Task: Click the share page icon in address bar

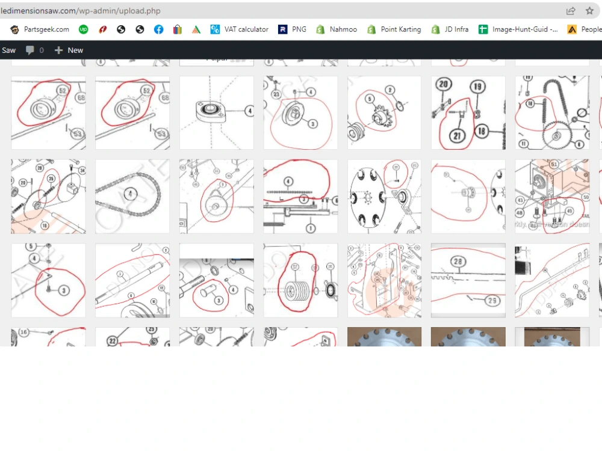Action: [x=571, y=11]
